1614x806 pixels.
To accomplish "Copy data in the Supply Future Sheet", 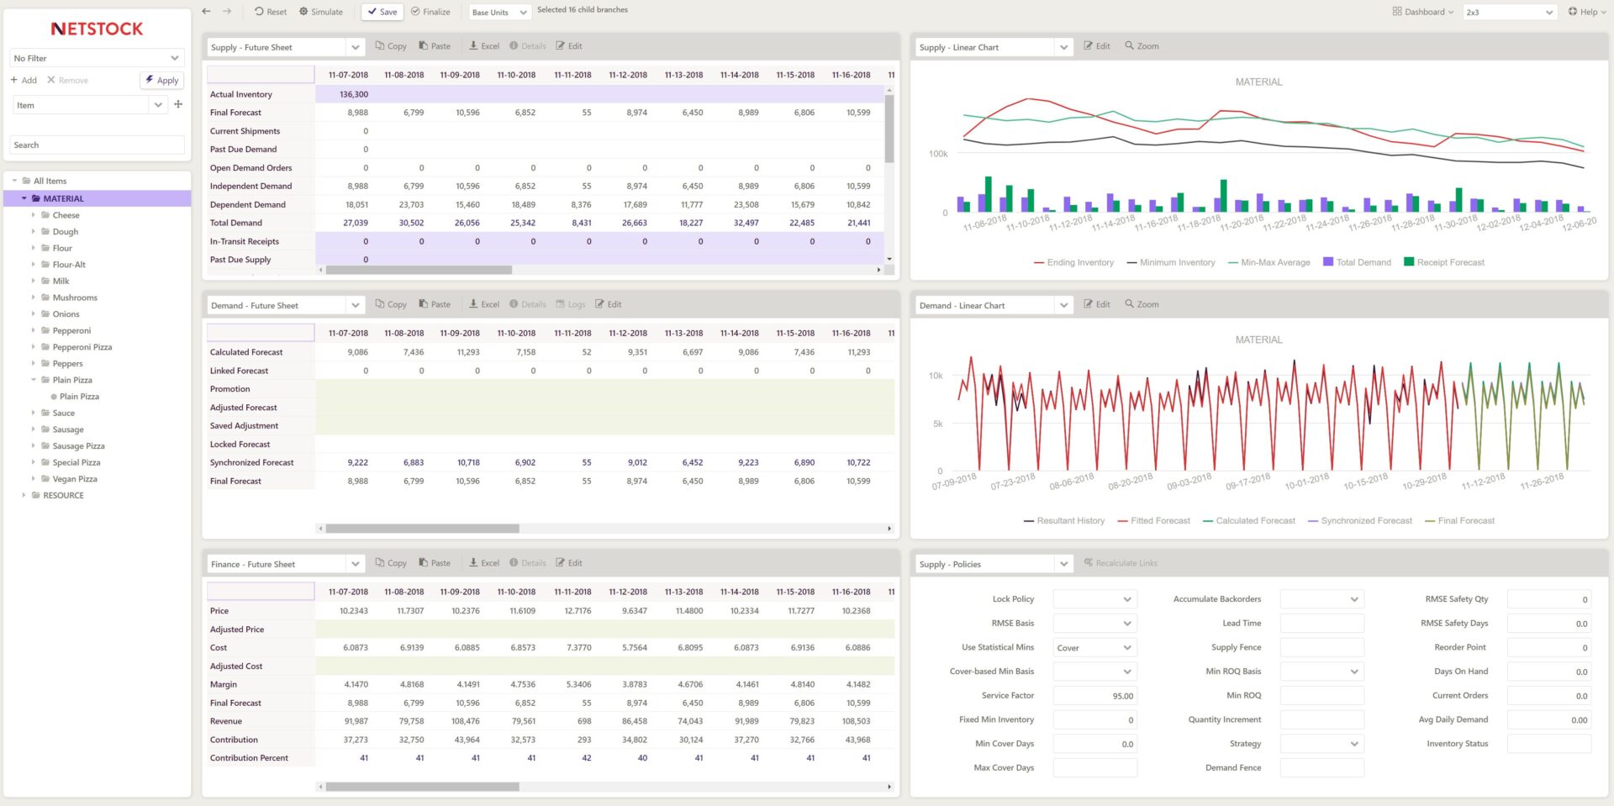I will coord(391,46).
